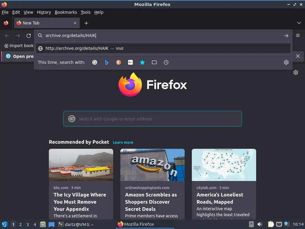Click network monitor tray icon

click(x=279, y=224)
